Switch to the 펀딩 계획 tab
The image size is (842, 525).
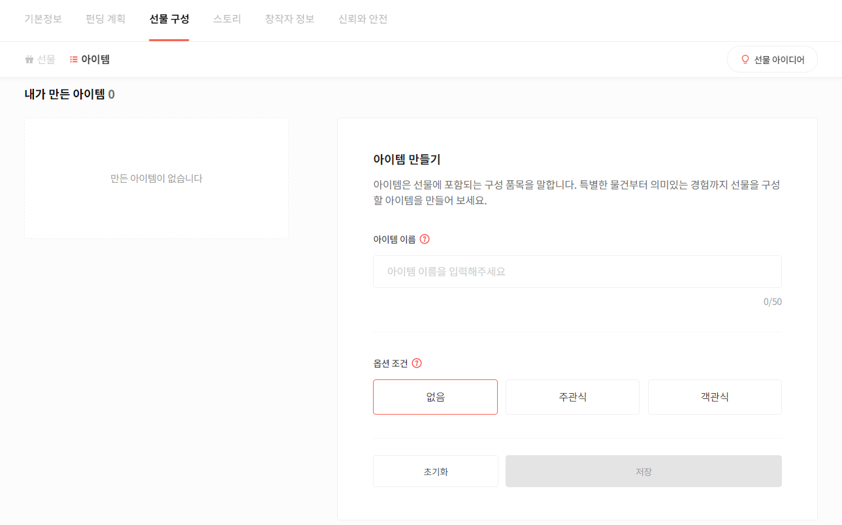coord(105,19)
